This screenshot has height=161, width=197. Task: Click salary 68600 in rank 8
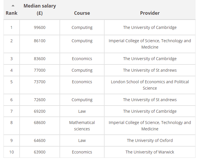tap(40, 123)
